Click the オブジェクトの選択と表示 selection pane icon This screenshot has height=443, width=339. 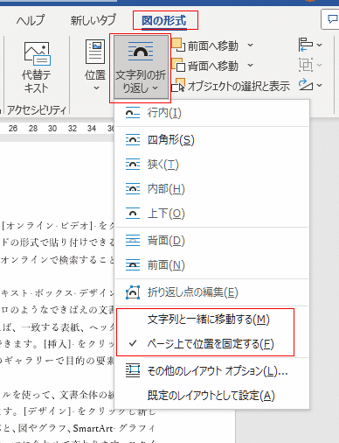178,85
